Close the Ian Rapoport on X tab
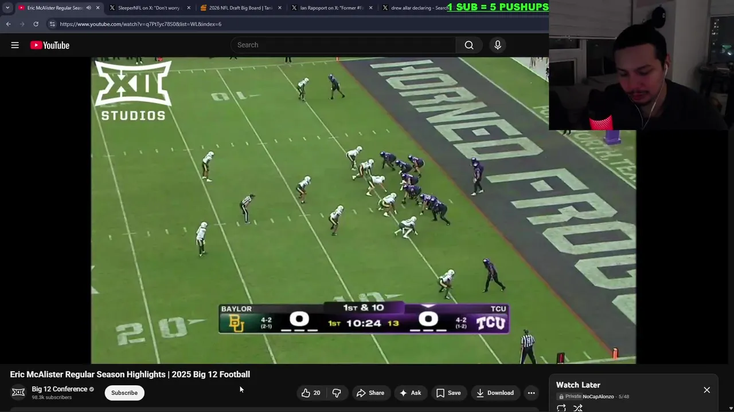Image resolution: width=734 pixels, height=412 pixels. click(x=370, y=8)
